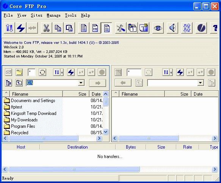Viewport: 221px width, 183px height.
Task: Select the Documents and Settings folder
Action: (33, 101)
